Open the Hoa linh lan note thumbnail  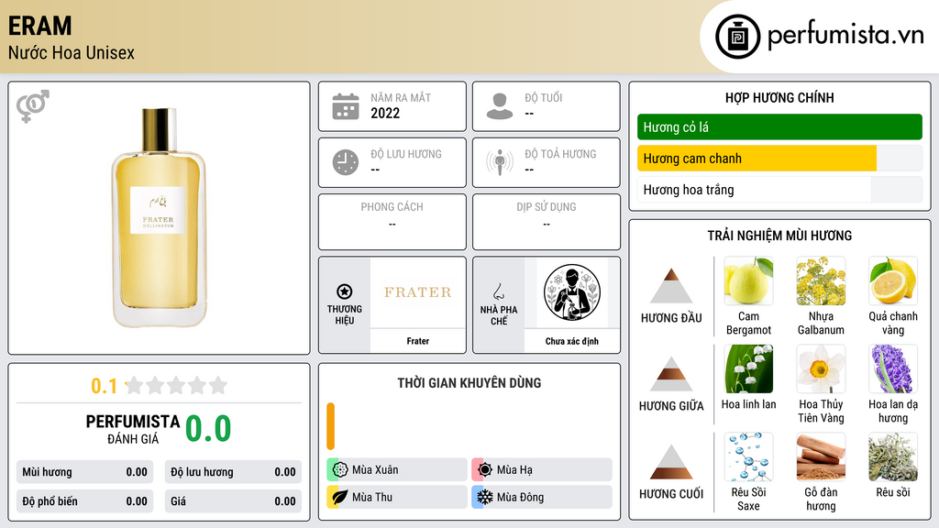(748, 368)
